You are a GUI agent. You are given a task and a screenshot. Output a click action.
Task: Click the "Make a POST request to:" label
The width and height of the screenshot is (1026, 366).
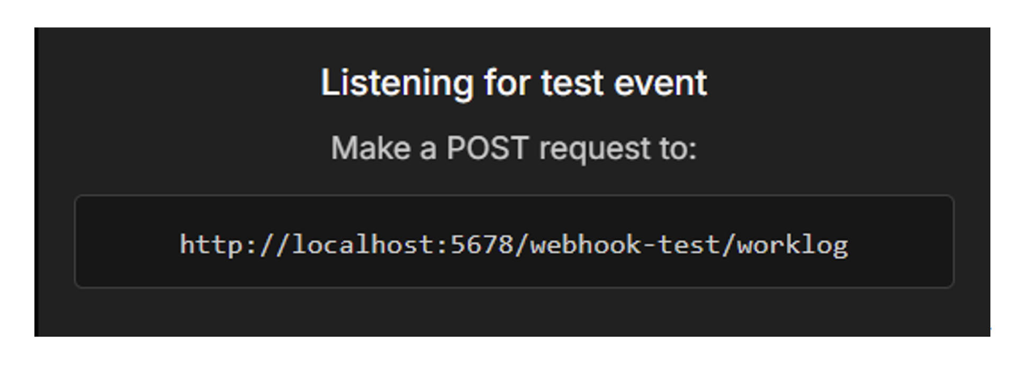(x=514, y=148)
